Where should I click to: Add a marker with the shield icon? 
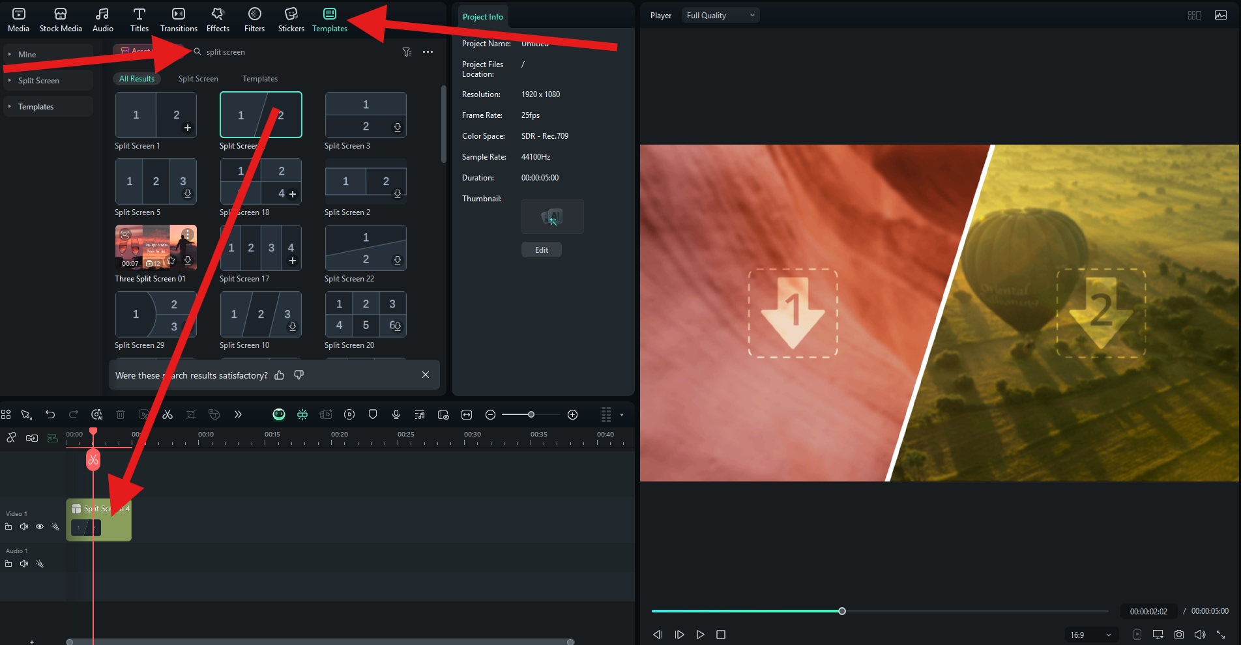point(373,414)
